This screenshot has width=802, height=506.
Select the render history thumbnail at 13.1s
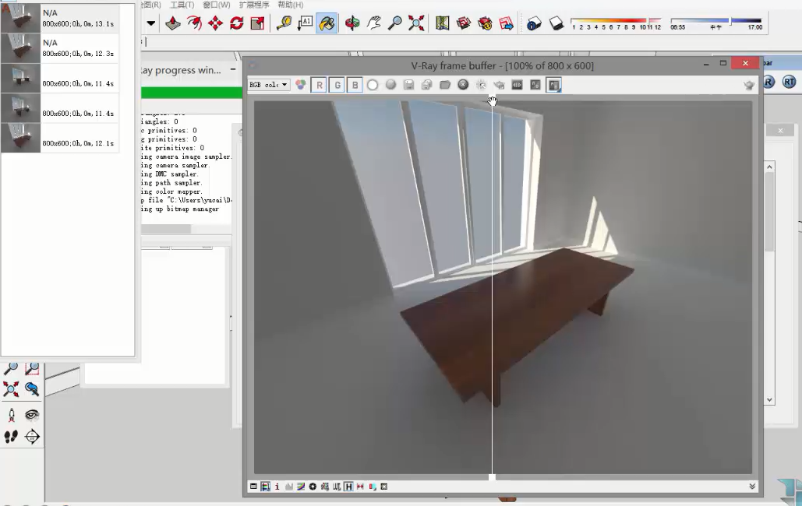click(x=21, y=18)
